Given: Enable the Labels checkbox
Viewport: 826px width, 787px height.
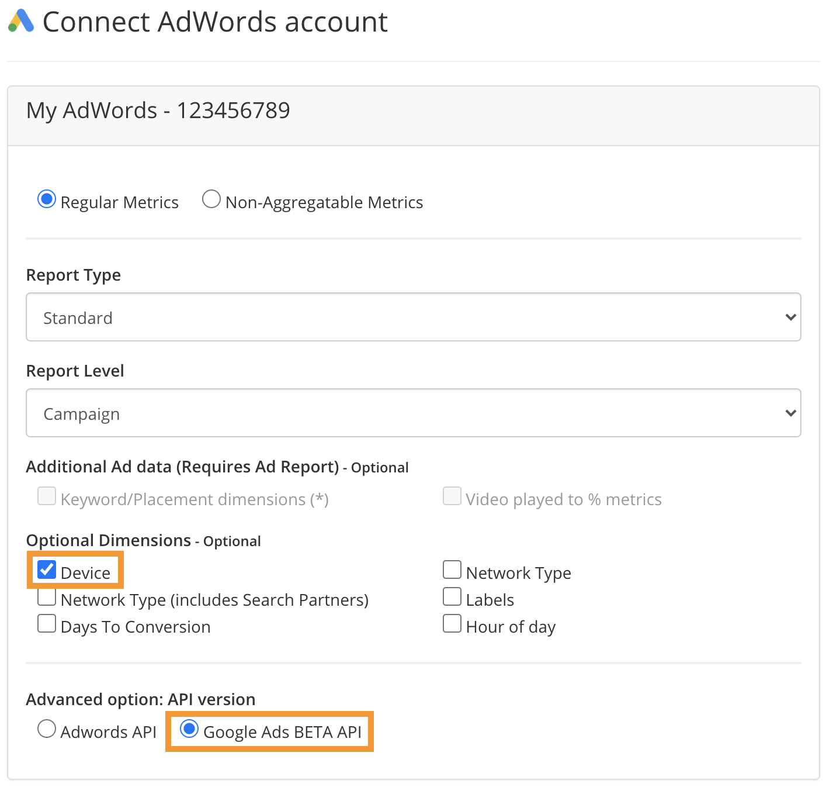Looking at the screenshot, I should coord(452,597).
